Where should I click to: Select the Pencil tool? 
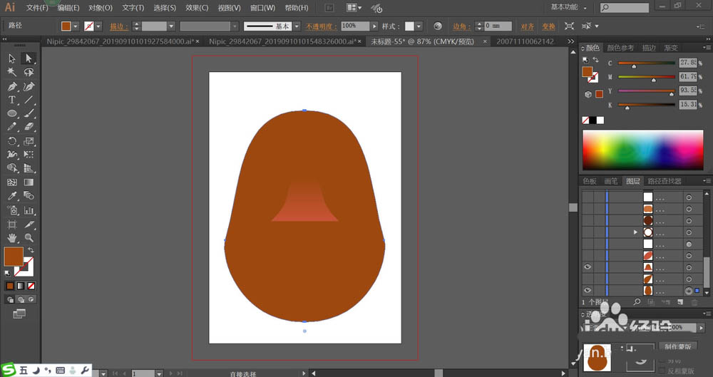point(12,127)
